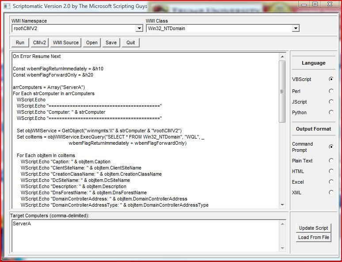Click the Save button
Screen dimensions: 342x262
(x=111, y=42)
